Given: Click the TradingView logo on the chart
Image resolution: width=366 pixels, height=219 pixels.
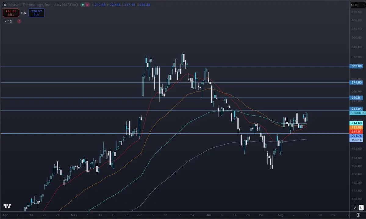Looking at the screenshot, I should pos(7,206).
